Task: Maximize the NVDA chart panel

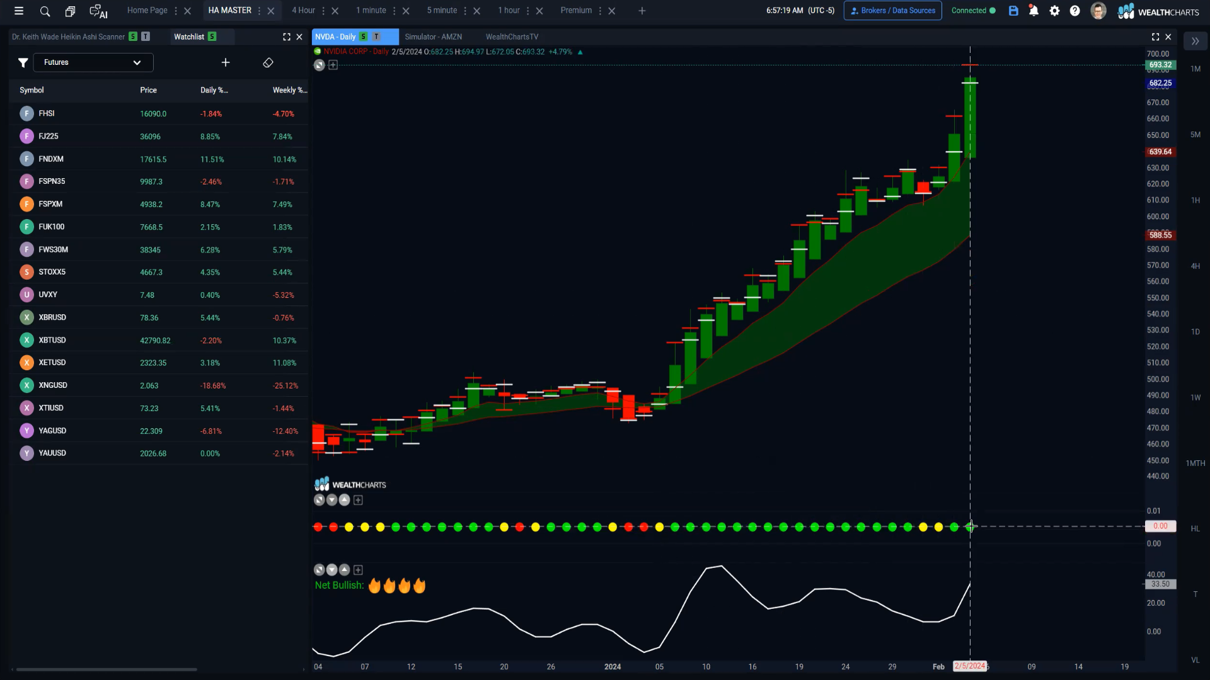Action: coord(1155,37)
